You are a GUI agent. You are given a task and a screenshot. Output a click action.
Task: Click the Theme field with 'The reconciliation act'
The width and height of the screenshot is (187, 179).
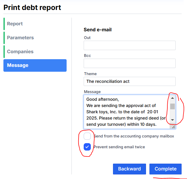130,81
